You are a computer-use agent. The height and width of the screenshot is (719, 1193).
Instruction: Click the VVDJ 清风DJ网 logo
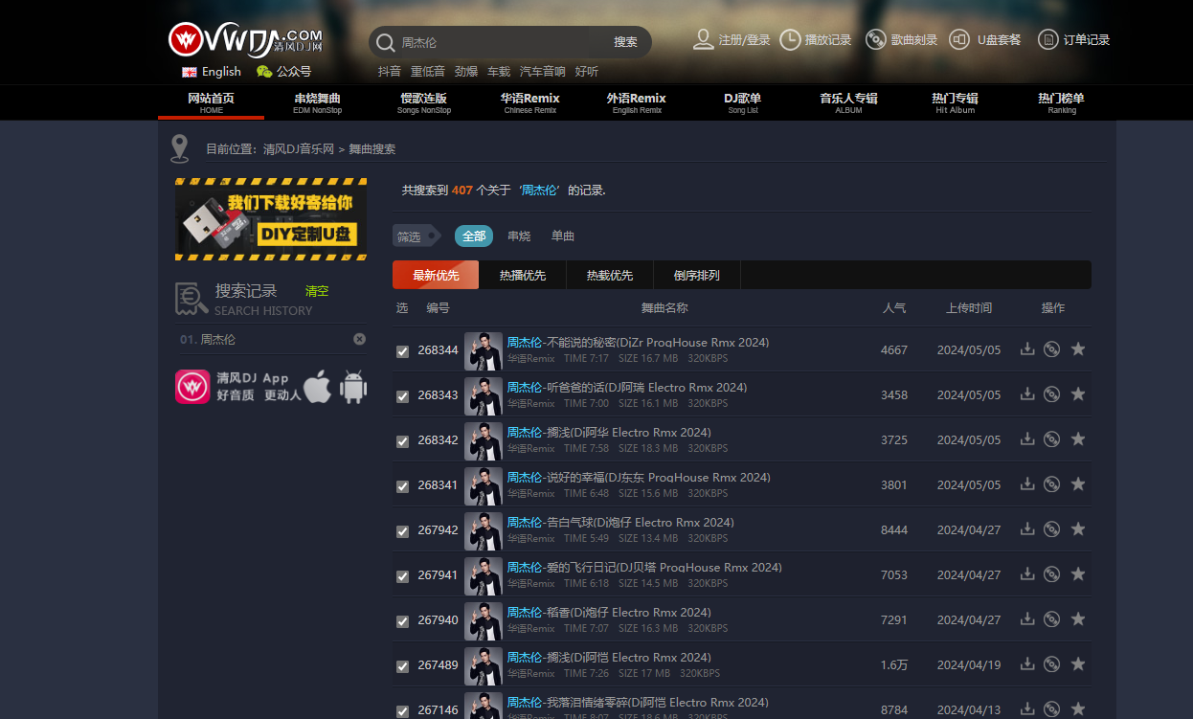245,39
